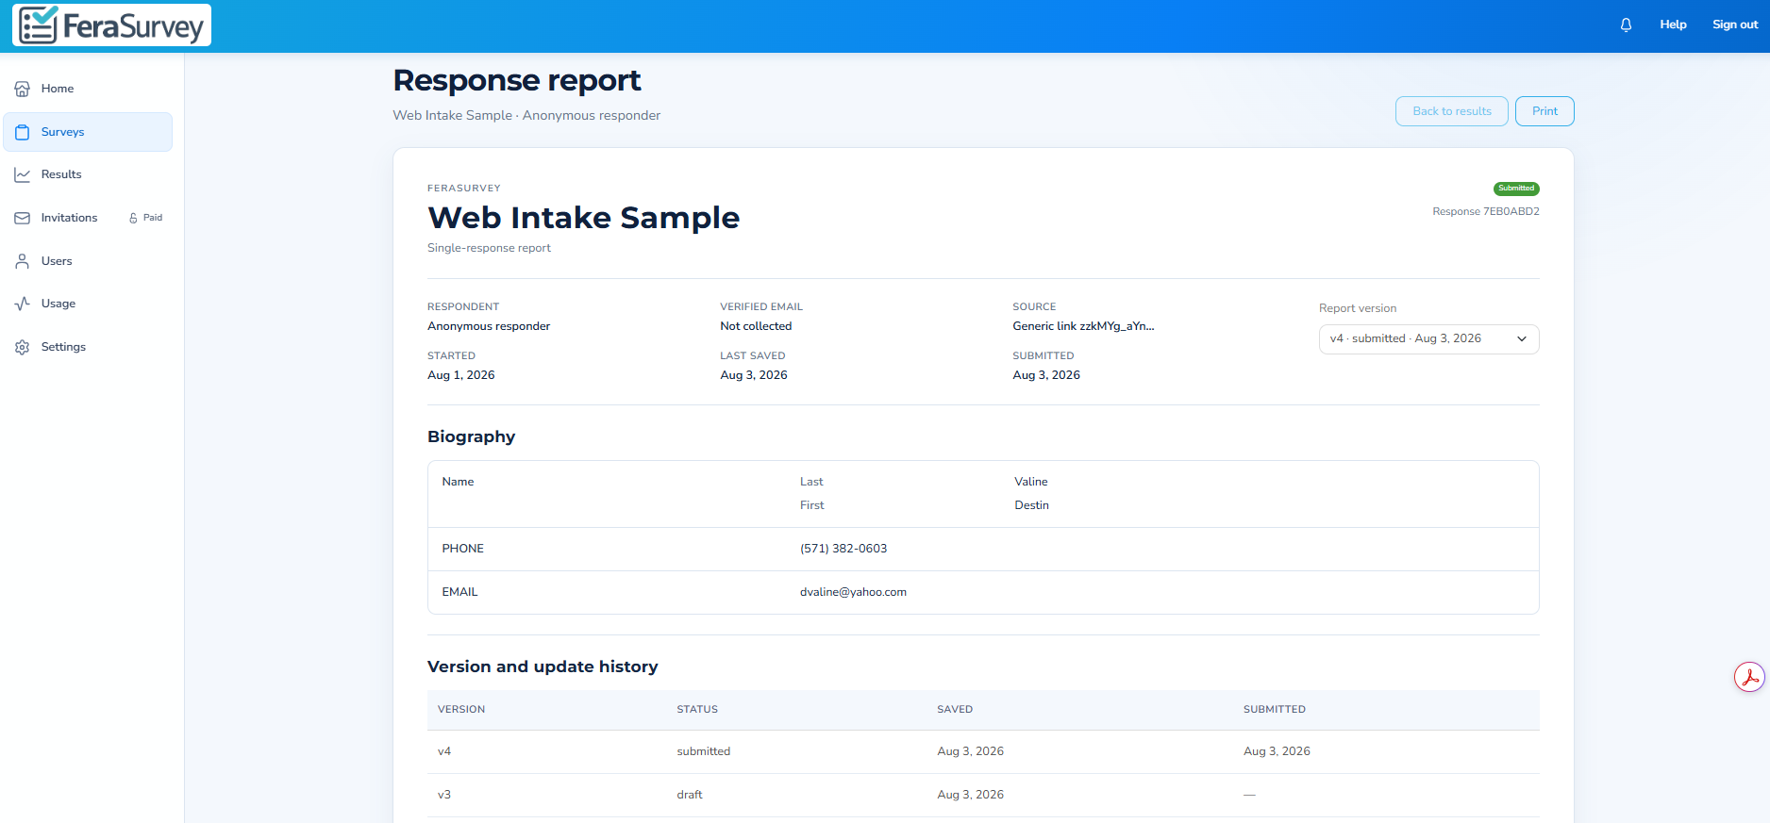Viewport: 1770px width, 823px height.
Task: Open the Usage menu item
Action: [x=88, y=304]
